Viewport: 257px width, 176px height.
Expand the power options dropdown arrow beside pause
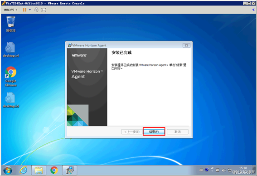coord(30,10)
